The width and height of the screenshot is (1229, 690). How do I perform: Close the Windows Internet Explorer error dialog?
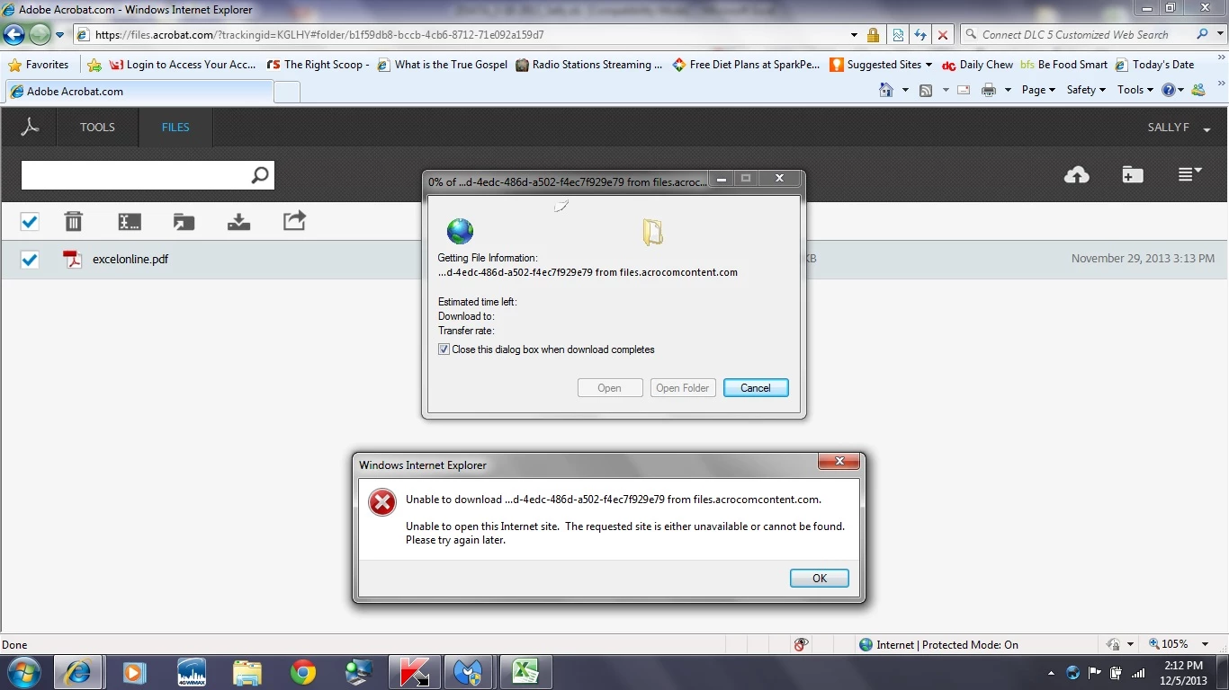(x=839, y=462)
